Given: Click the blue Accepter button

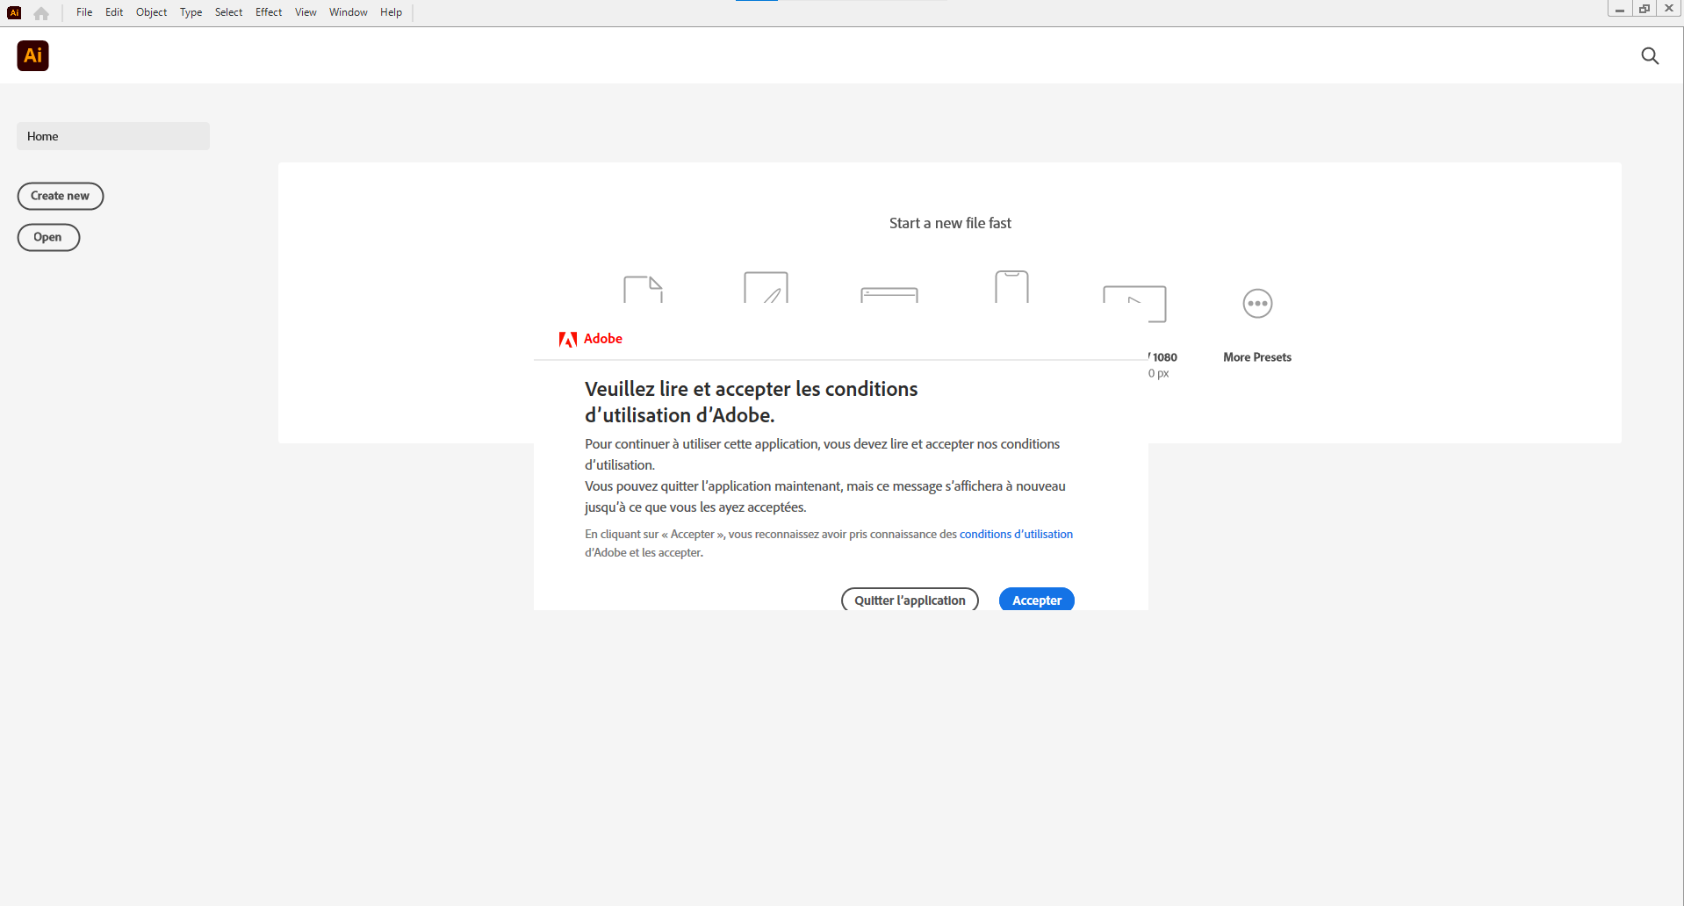Looking at the screenshot, I should coord(1036,600).
